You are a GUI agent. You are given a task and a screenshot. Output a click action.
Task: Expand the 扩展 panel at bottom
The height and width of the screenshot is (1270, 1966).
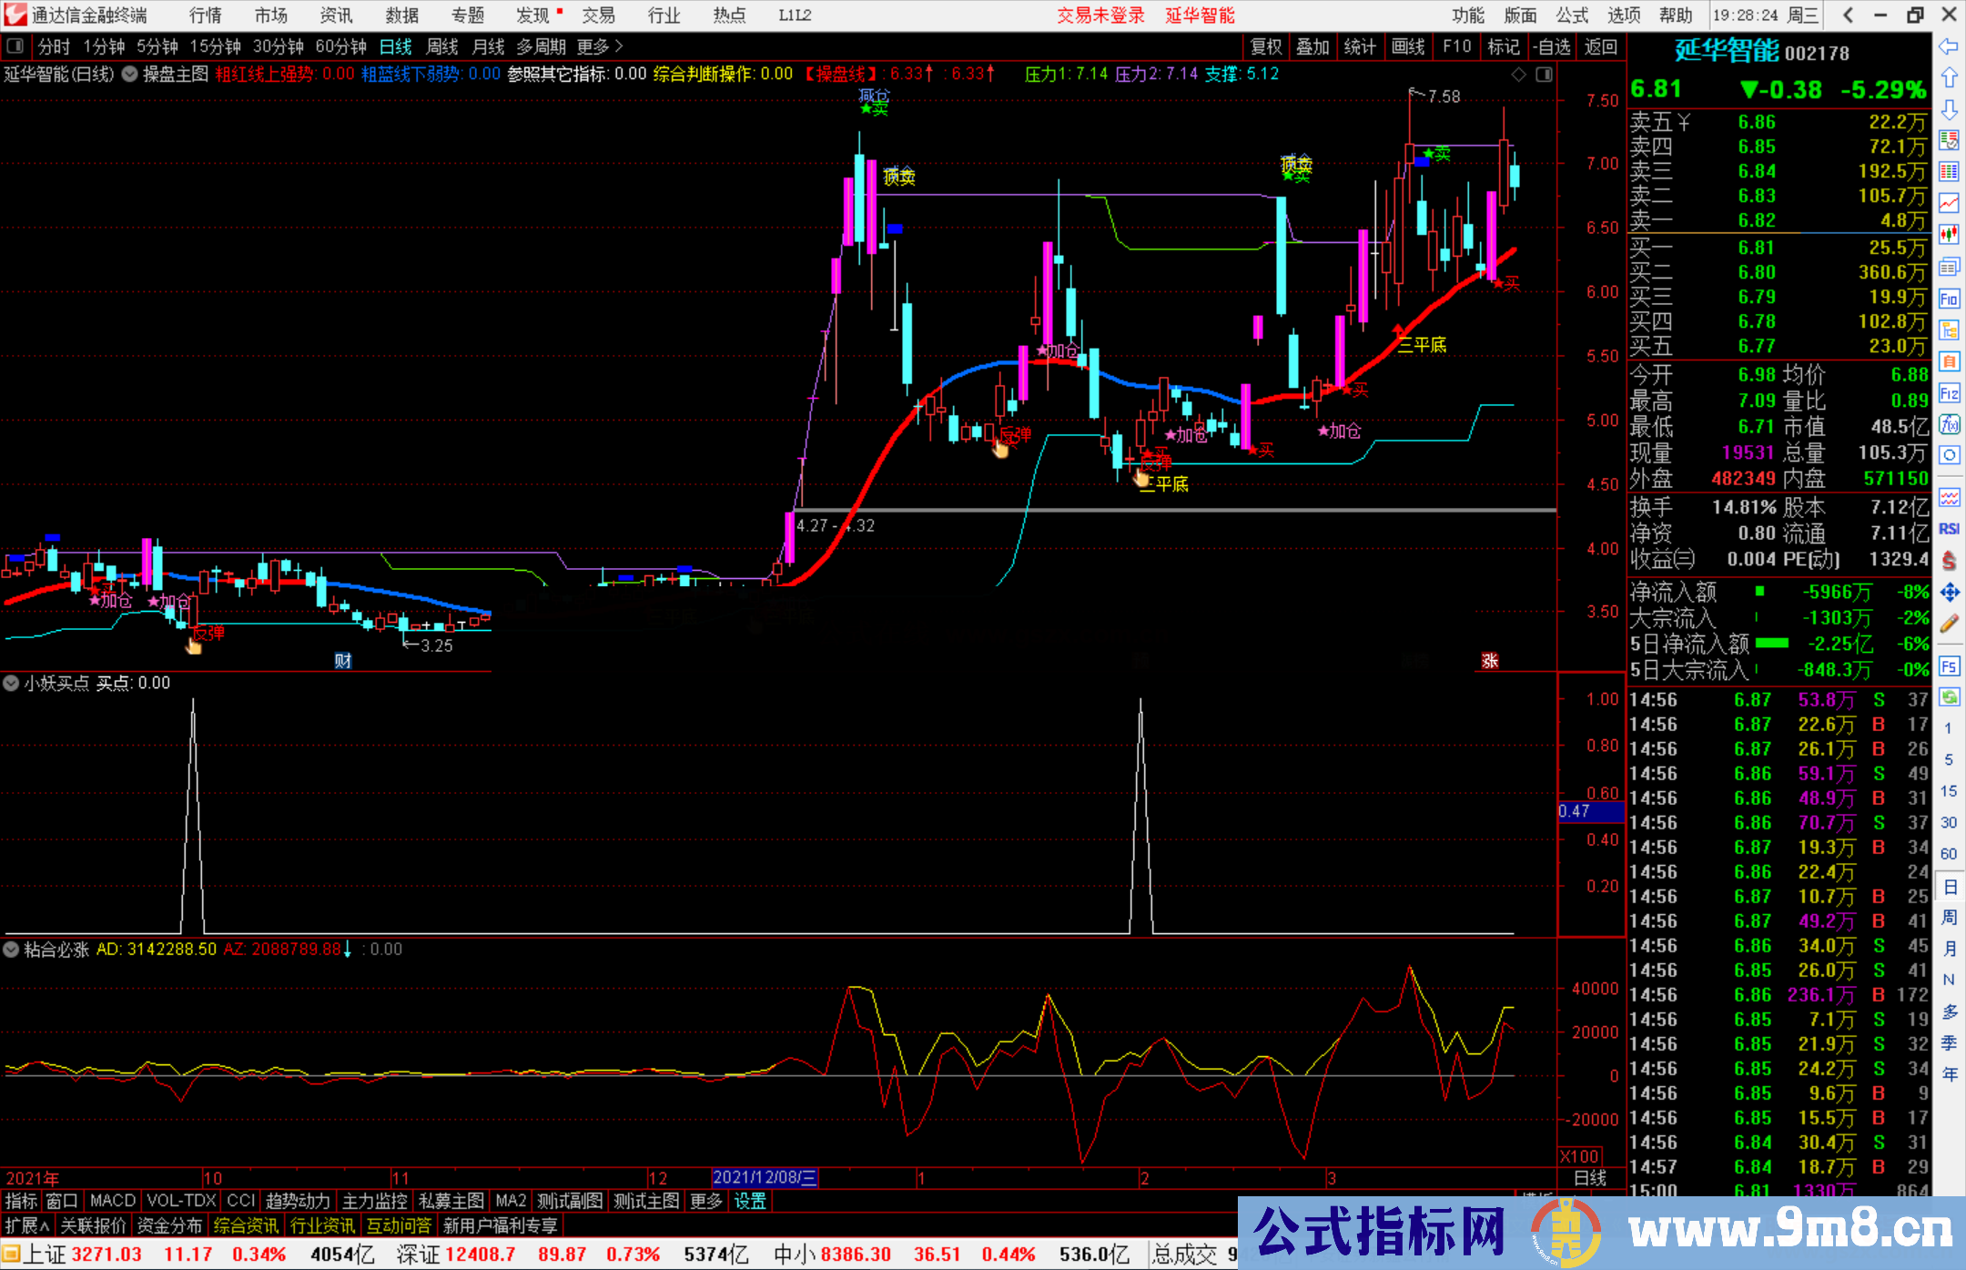point(27,1225)
